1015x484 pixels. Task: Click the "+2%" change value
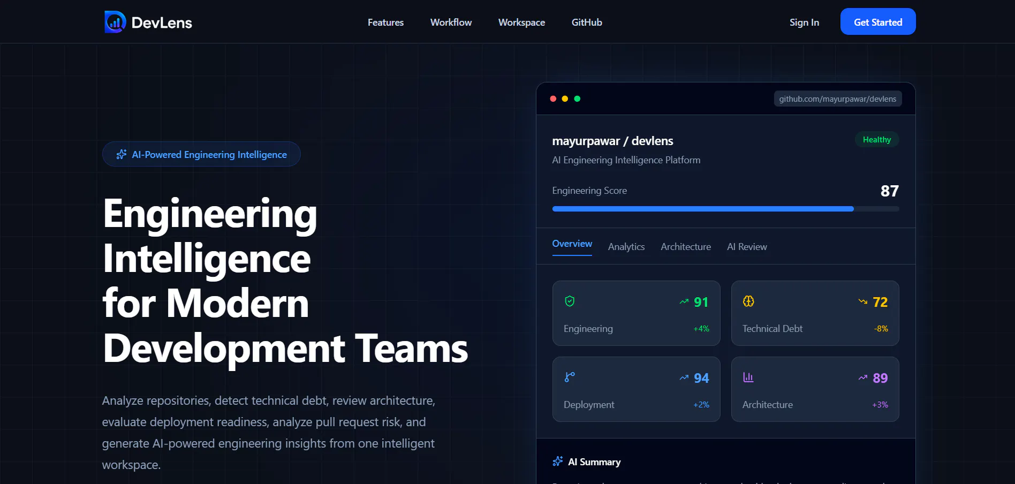(x=701, y=405)
